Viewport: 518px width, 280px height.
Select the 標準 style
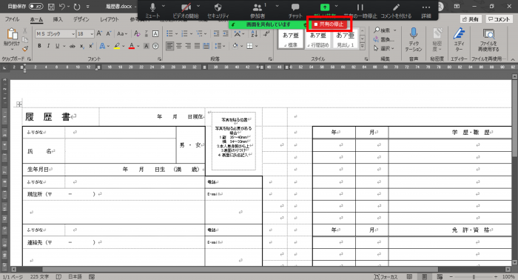(291, 39)
